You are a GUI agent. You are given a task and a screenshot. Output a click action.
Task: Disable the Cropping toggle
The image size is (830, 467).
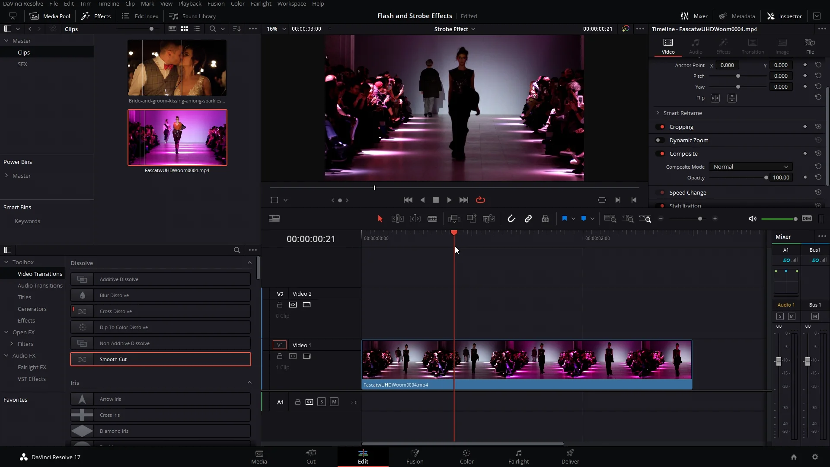click(x=661, y=127)
